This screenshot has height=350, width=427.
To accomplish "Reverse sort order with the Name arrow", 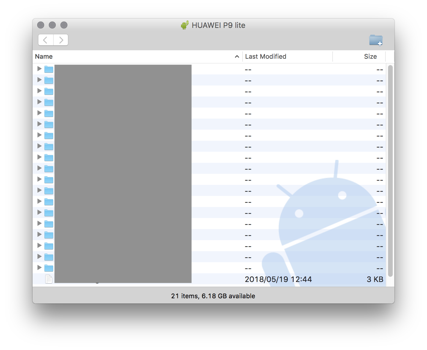I will coord(237,56).
